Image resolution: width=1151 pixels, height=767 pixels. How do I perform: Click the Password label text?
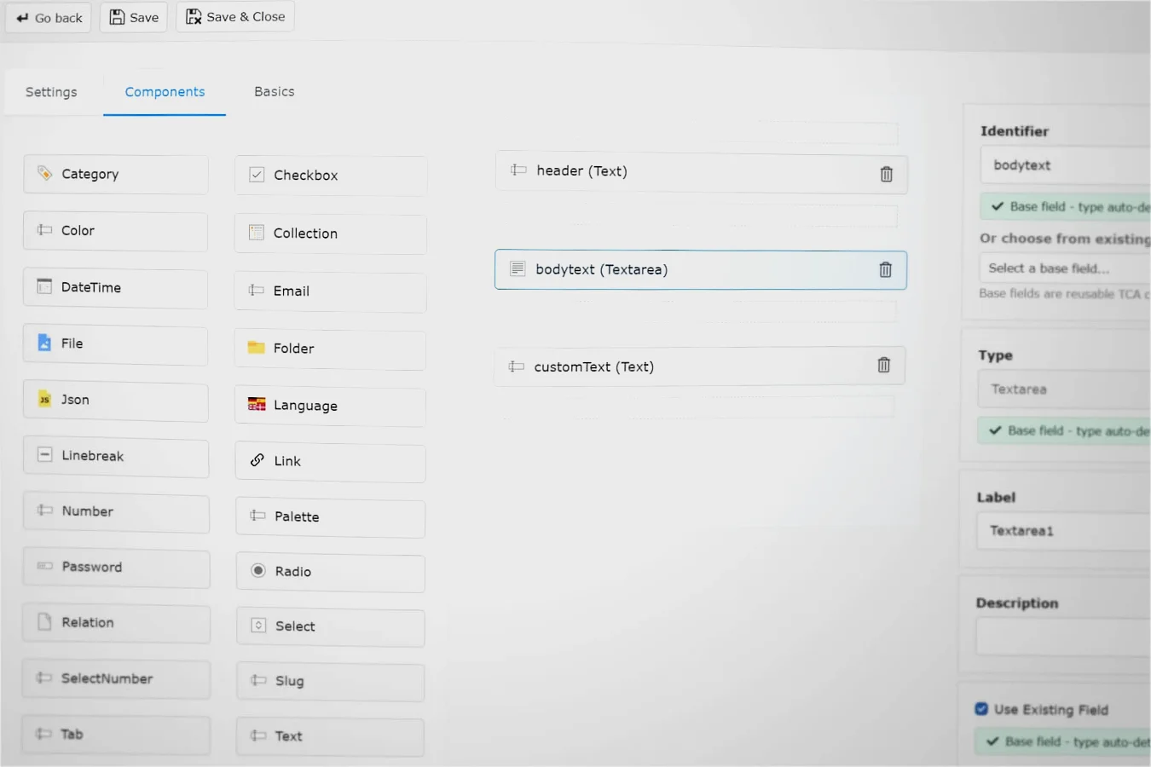(91, 567)
